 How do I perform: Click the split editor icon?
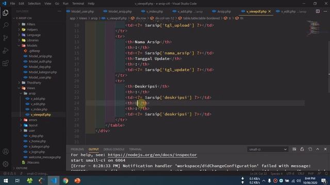coord(318,11)
